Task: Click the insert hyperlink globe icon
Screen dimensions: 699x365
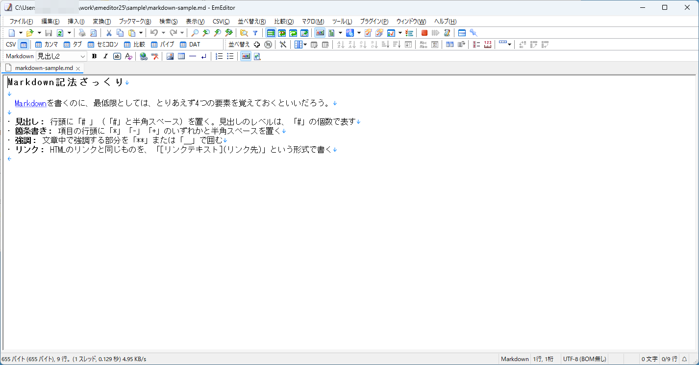Action: (x=143, y=56)
